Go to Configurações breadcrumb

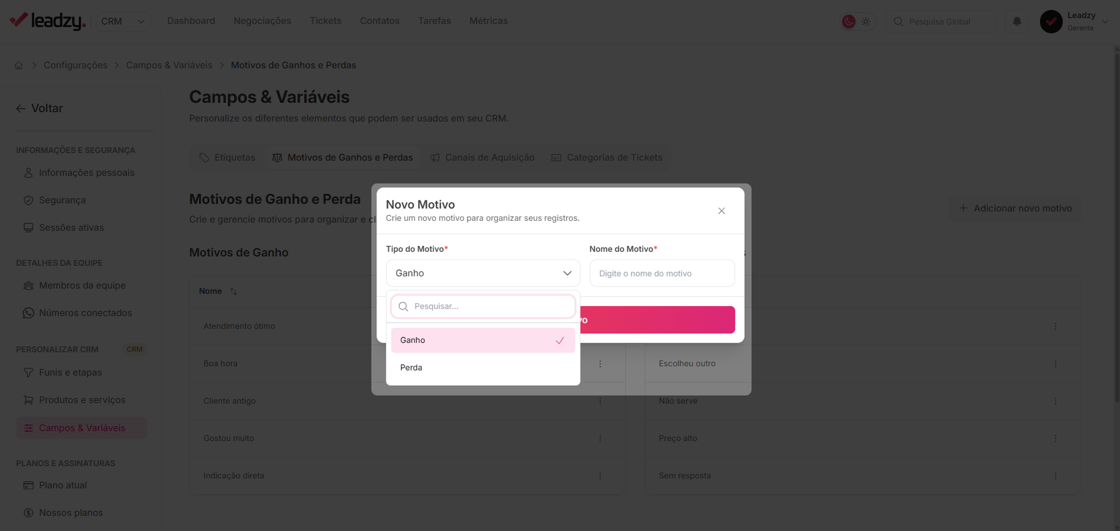(x=75, y=65)
